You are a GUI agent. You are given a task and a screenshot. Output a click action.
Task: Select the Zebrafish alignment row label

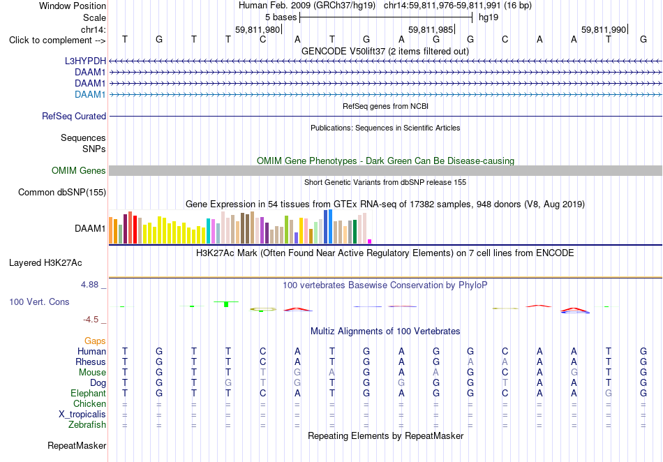click(87, 425)
